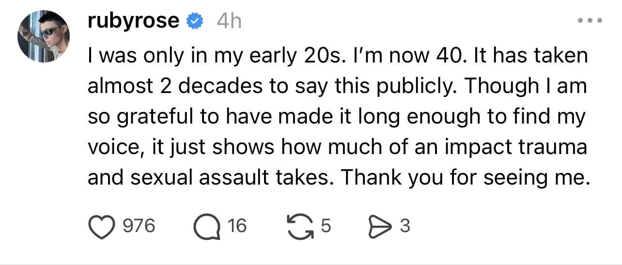This screenshot has height=265, width=622.
Task: View the 976 likes count
Action: [x=139, y=226]
